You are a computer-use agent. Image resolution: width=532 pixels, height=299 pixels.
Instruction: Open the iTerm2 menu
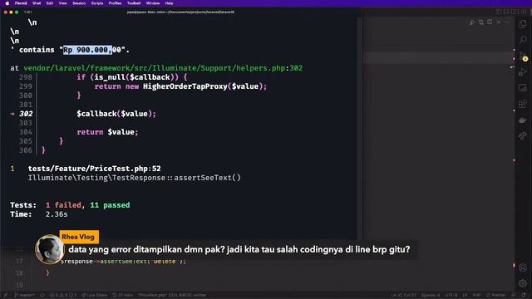pyautogui.click(x=21, y=3)
